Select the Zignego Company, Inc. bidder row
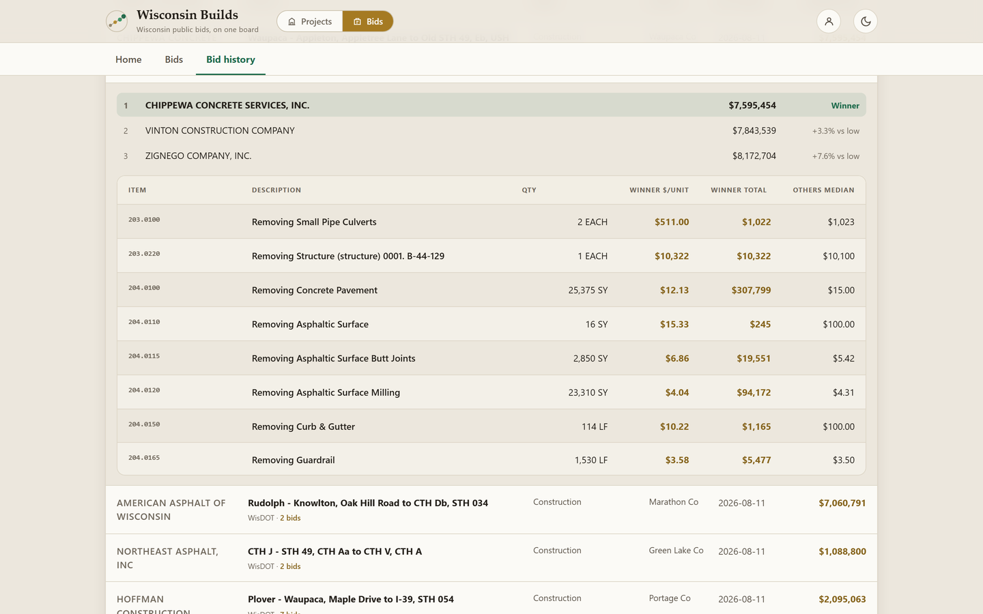This screenshot has width=983, height=614. click(491, 156)
